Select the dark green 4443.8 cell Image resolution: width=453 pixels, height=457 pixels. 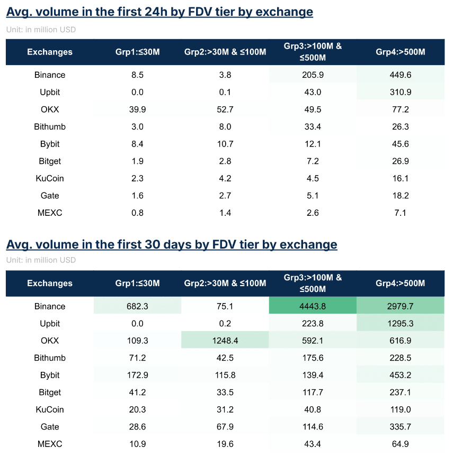[x=313, y=306]
